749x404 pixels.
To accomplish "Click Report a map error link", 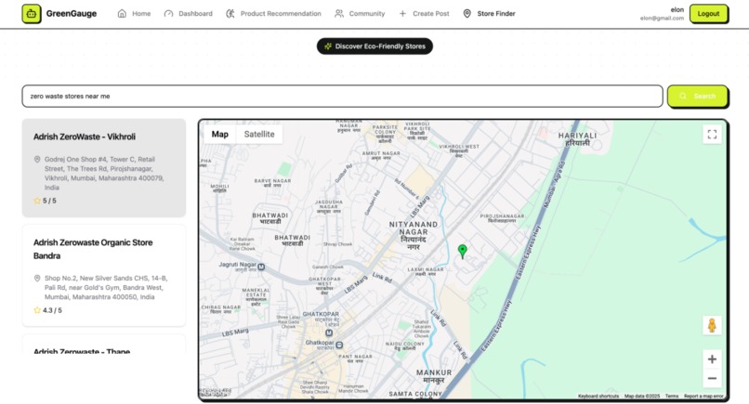I will (703, 396).
